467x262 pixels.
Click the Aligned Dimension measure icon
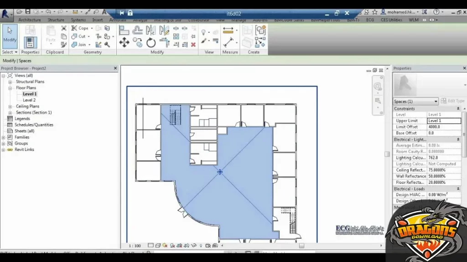[x=228, y=30]
